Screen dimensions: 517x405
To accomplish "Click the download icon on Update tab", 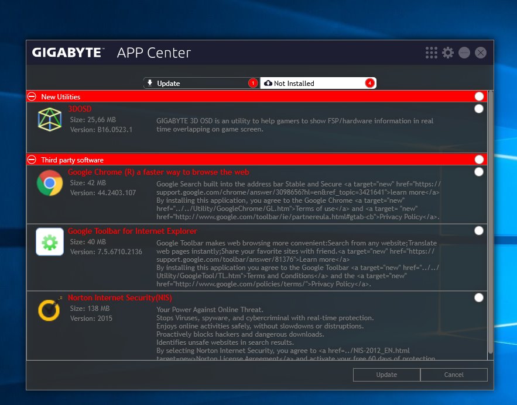I will coord(151,83).
